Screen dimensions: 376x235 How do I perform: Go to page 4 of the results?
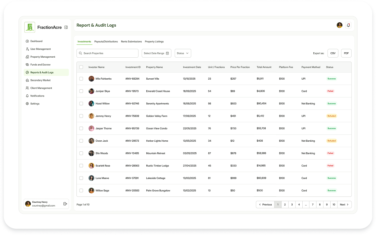299,204
